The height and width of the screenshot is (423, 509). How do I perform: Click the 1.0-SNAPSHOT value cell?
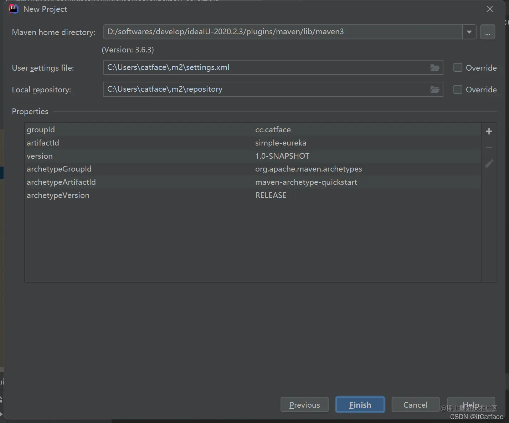pyautogui.click(x=282, y=156)
